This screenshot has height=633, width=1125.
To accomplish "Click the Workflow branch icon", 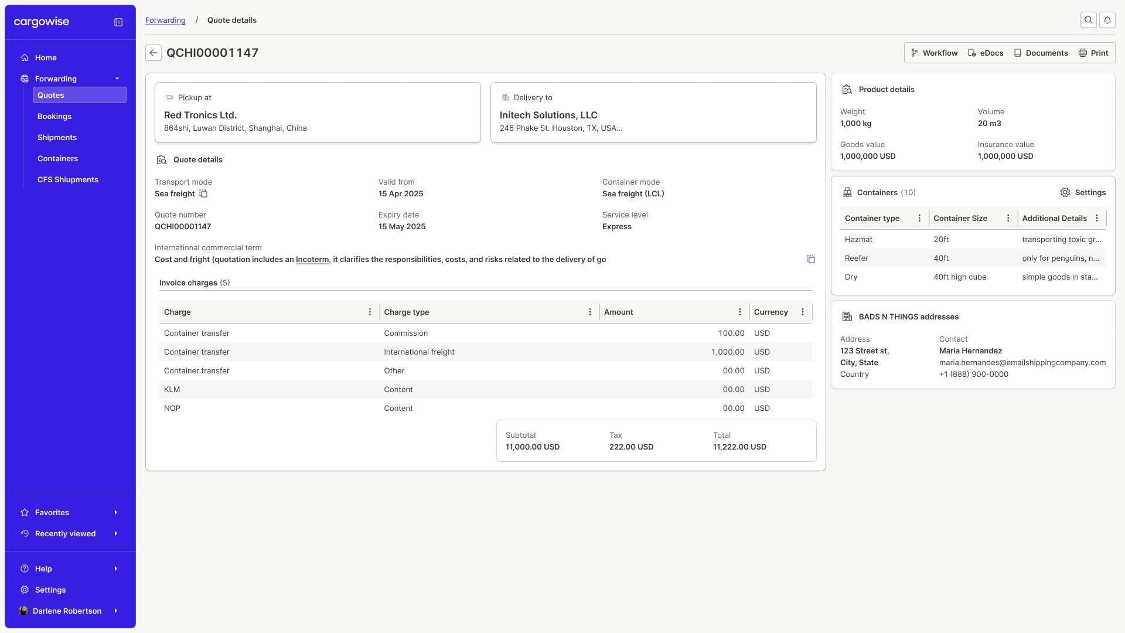I will coord(915,53).
